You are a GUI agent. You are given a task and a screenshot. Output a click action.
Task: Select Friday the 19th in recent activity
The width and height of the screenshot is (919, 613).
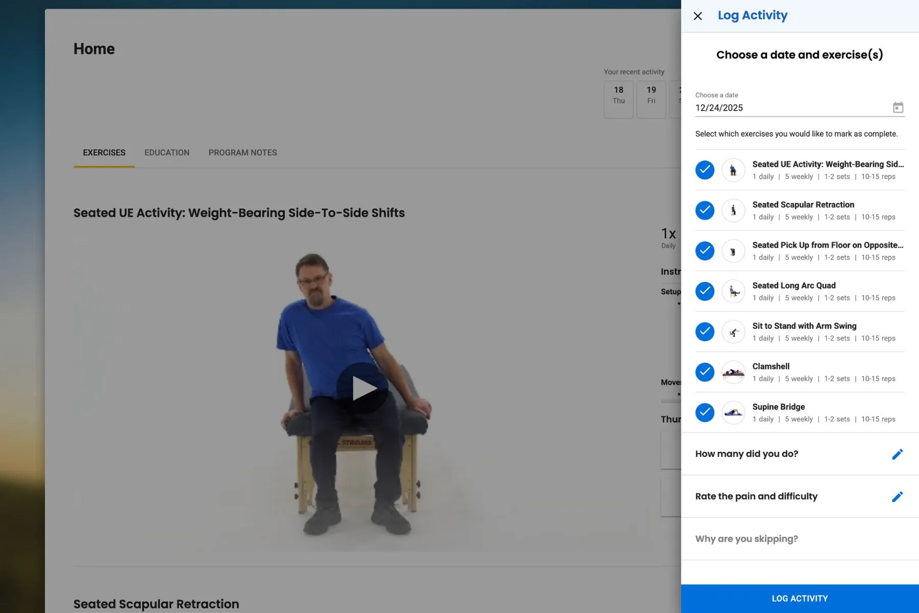[x=651, y=99]
